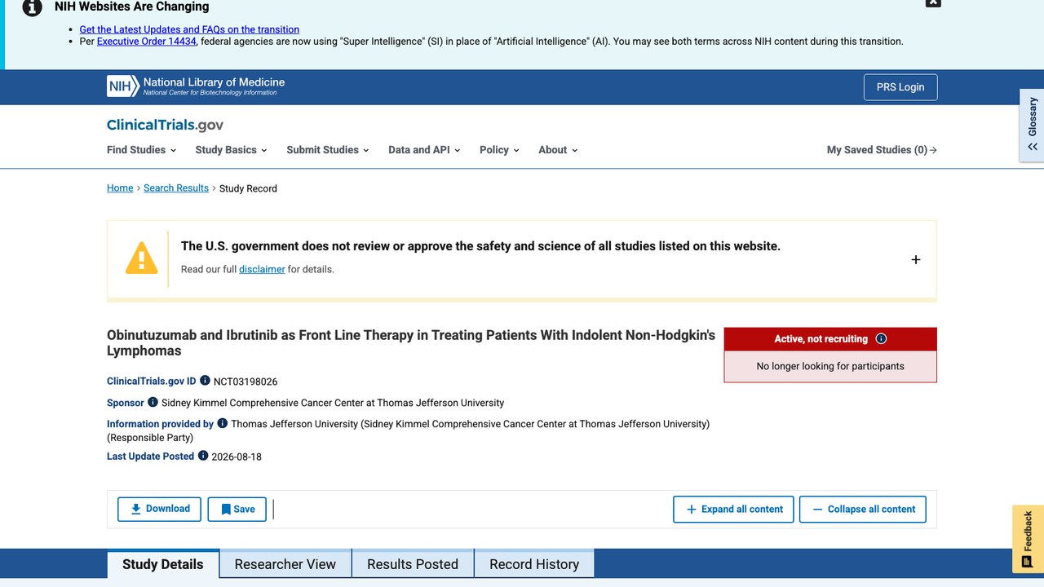Click the info icon beside Information provided by
The height and width of the screenshot is (587, 1044).
tap(222, 423)
